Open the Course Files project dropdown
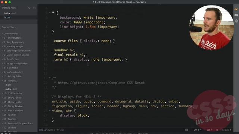This screenshot has height=134, width=239. (x=9, y=27)
